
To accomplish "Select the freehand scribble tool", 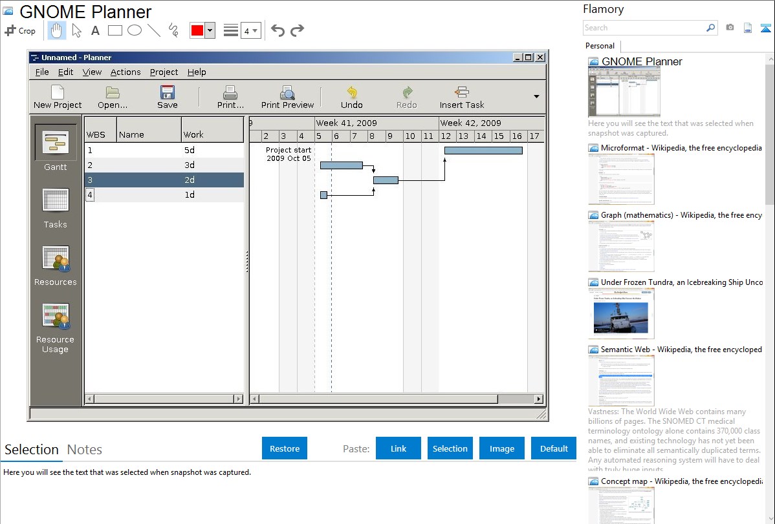I will 173,30.
